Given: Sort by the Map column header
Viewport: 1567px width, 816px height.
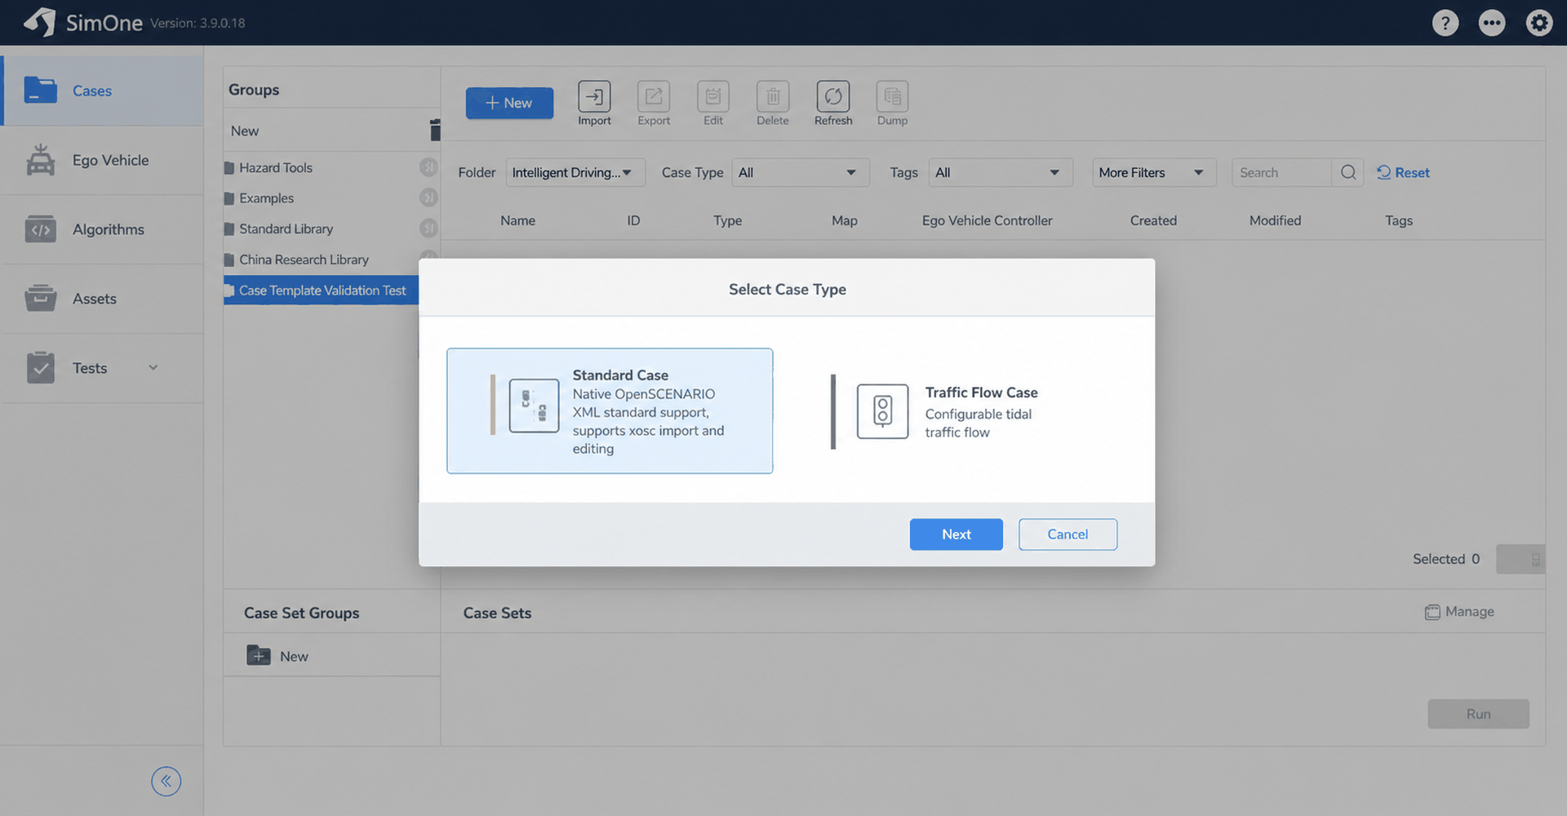Looking at the screenshot, I should click(x=845, y=220).
